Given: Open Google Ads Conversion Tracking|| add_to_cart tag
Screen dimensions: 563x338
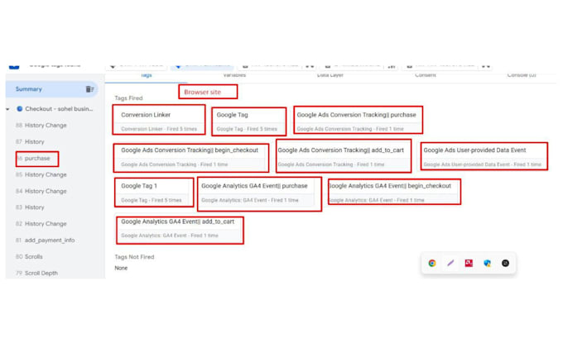Looking at the screenshot, I should coord(344,156).
